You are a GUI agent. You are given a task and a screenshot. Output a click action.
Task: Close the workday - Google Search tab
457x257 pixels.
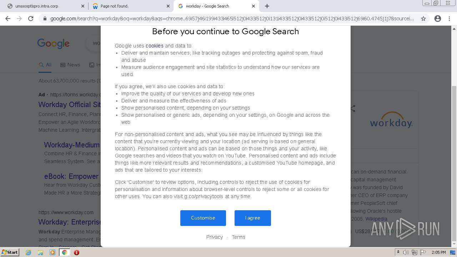[253, 6]
